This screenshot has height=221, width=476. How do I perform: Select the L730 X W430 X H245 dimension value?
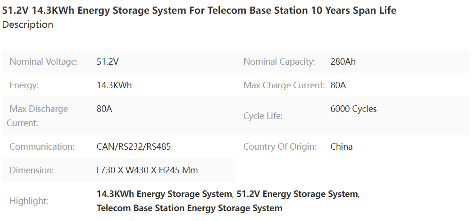click(x=147, y=170)
